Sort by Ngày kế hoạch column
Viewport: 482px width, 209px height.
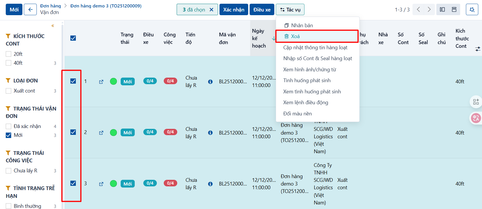pyautogui.click(x=263, y=38)
